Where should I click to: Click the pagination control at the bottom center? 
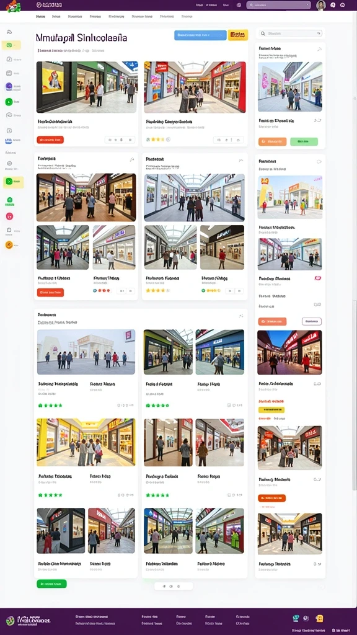click(x=174, y=586)
